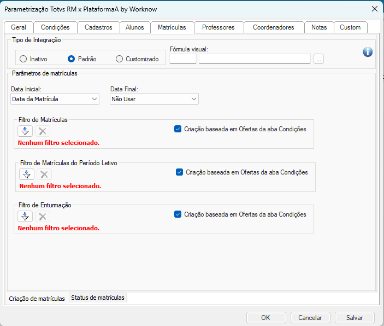The height and width of the screenshot is (326, 384).
Task: Switch to the Condições tab
Action: (x=55, y=27)
